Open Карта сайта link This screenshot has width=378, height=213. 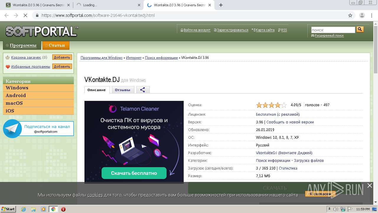pos(265,30)
